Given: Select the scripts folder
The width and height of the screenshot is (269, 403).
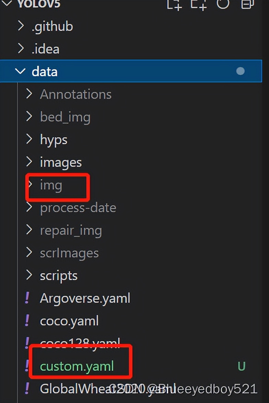Looking at the screenshot, I should click(x=59, y=276).
